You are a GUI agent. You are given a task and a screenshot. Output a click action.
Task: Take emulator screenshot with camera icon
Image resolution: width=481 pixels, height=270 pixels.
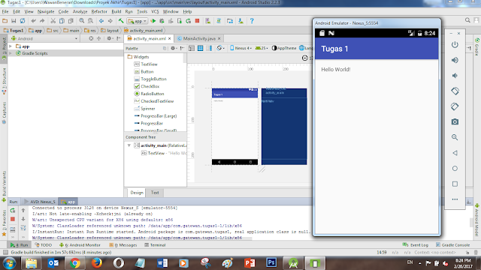(x=455, y=121)
